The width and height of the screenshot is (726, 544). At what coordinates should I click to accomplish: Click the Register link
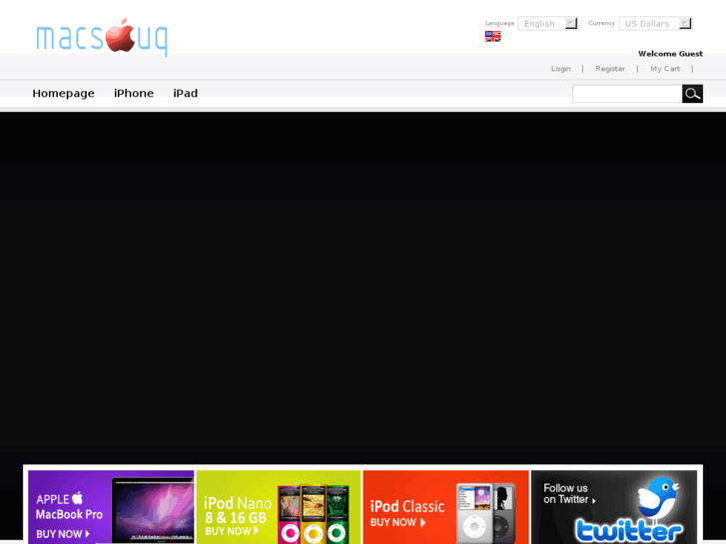coord(610,69)
